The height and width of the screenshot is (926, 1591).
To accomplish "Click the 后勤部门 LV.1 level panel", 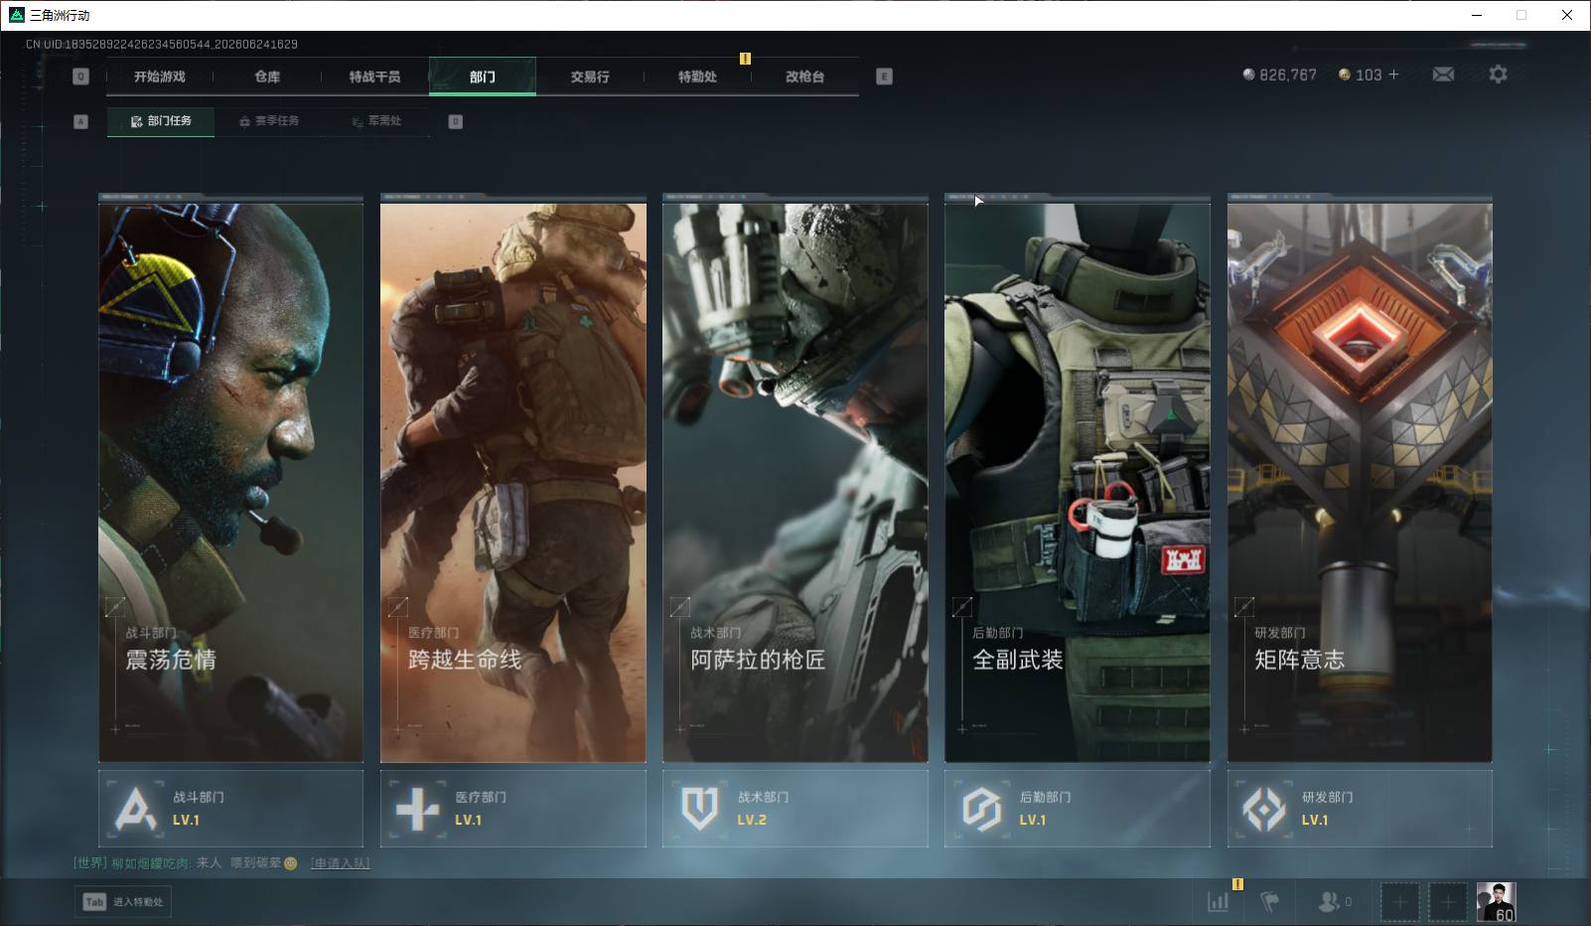I will click(1077, 809).
